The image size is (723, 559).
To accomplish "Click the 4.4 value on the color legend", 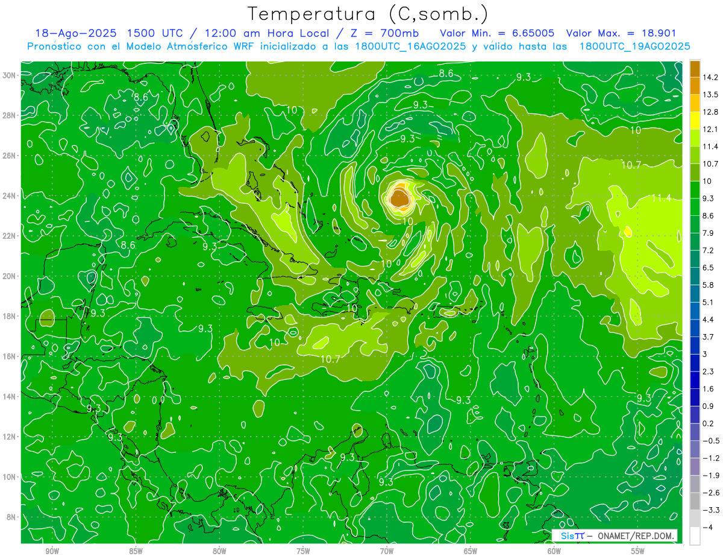I will [709, 320].
